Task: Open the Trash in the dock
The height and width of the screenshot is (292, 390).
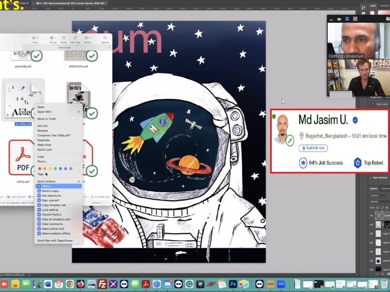Action: 385,284
